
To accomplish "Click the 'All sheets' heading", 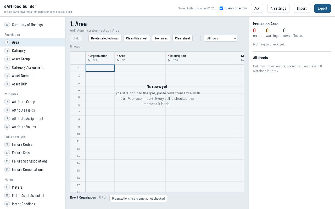I will [x=260, y=58].
